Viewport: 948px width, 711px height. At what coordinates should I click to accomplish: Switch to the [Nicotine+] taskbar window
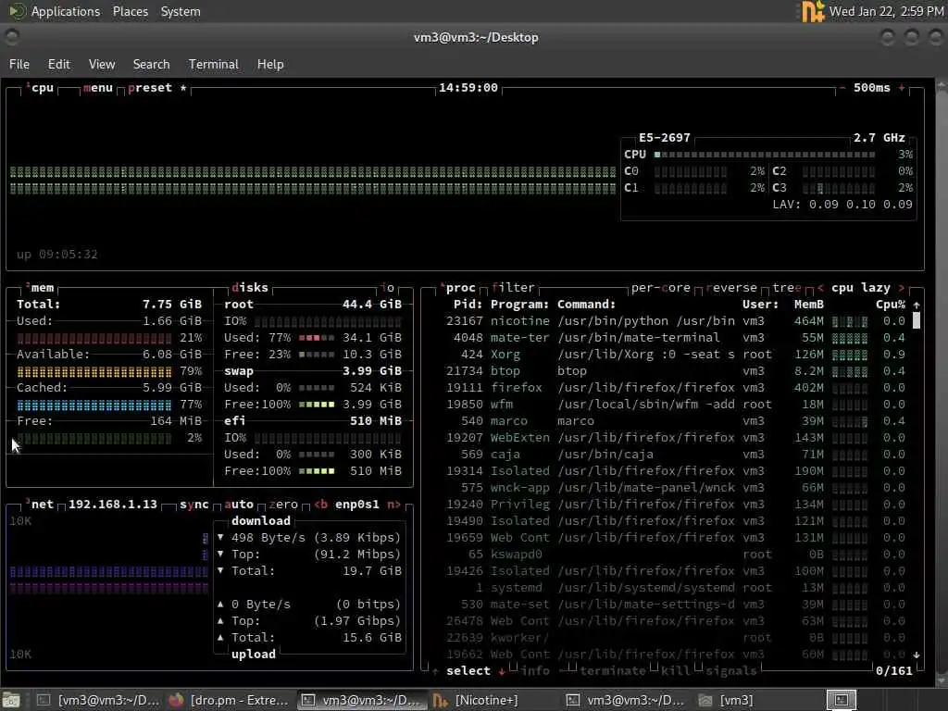(476, 700)
